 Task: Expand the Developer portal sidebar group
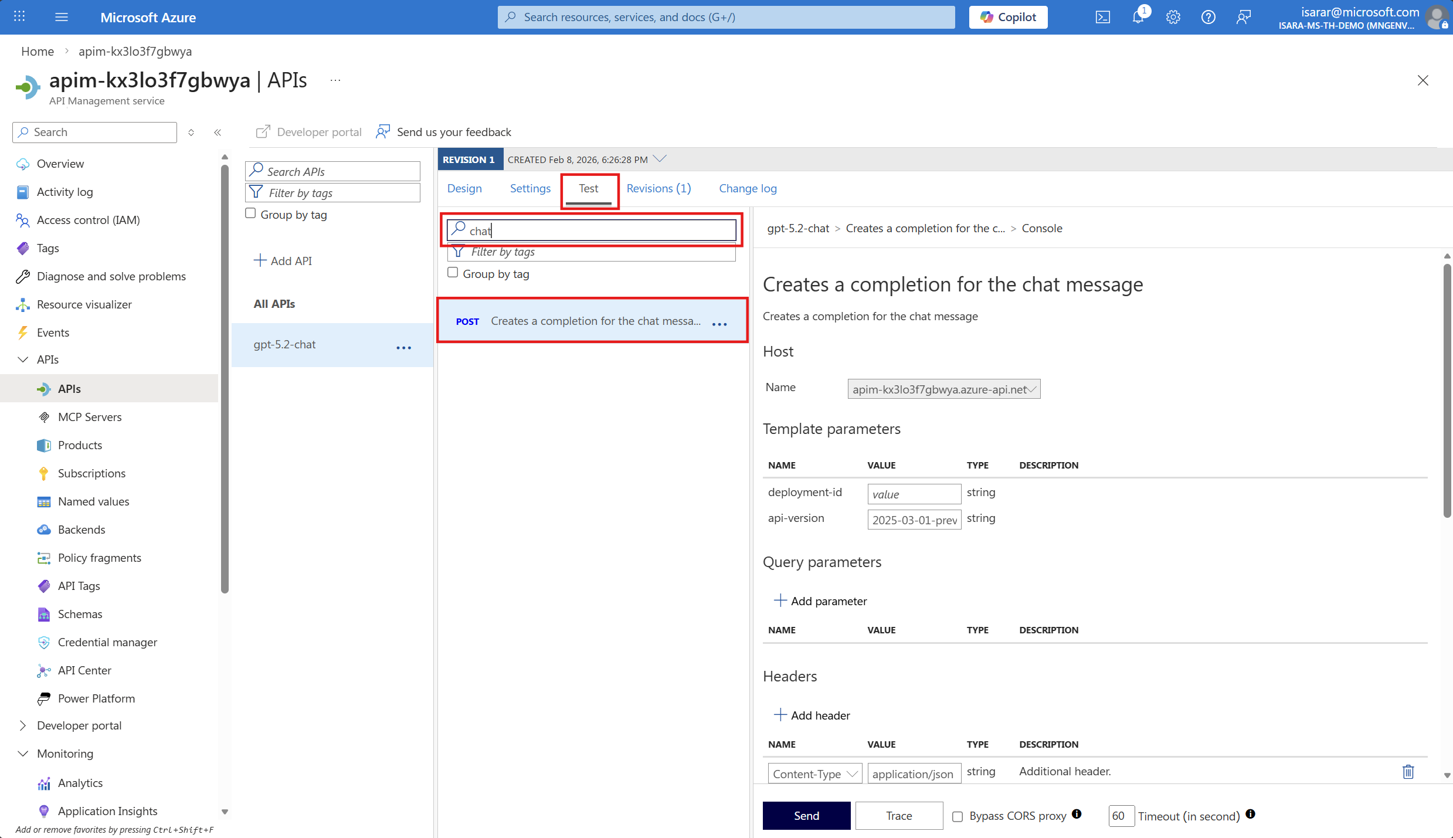[x=23, y=725]
